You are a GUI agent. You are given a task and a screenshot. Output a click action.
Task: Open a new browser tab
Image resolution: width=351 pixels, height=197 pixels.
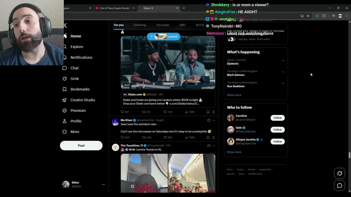184,8
